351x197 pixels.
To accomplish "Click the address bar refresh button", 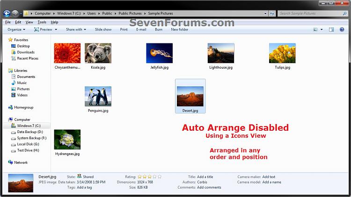I will 272,14.
